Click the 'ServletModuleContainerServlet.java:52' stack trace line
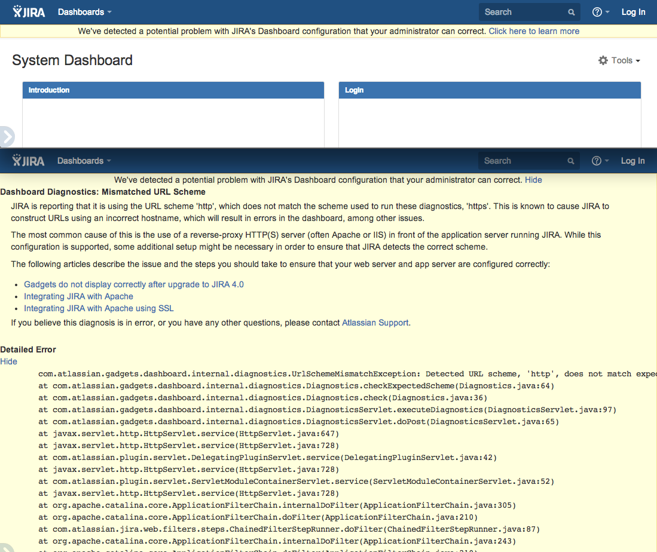This screenshot has height=552, width=657. pyautogui.click(x=297, y=482)
